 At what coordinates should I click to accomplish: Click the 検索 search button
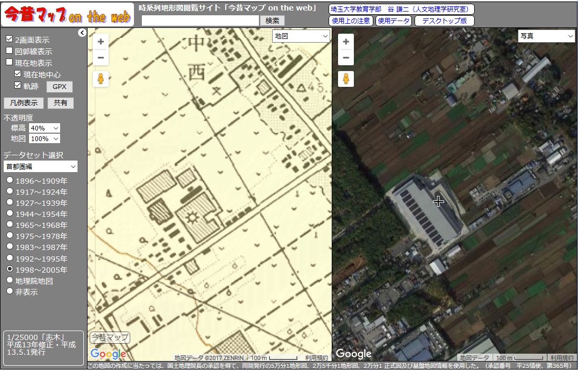[x=272, y=21]
